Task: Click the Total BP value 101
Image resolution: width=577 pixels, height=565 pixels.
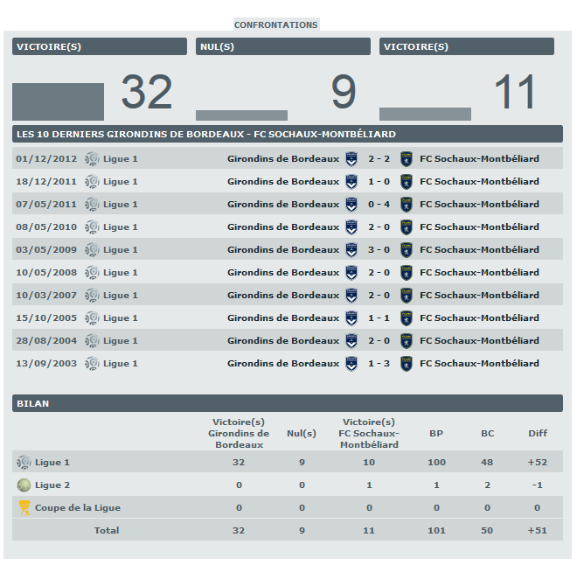Action: 436,531
